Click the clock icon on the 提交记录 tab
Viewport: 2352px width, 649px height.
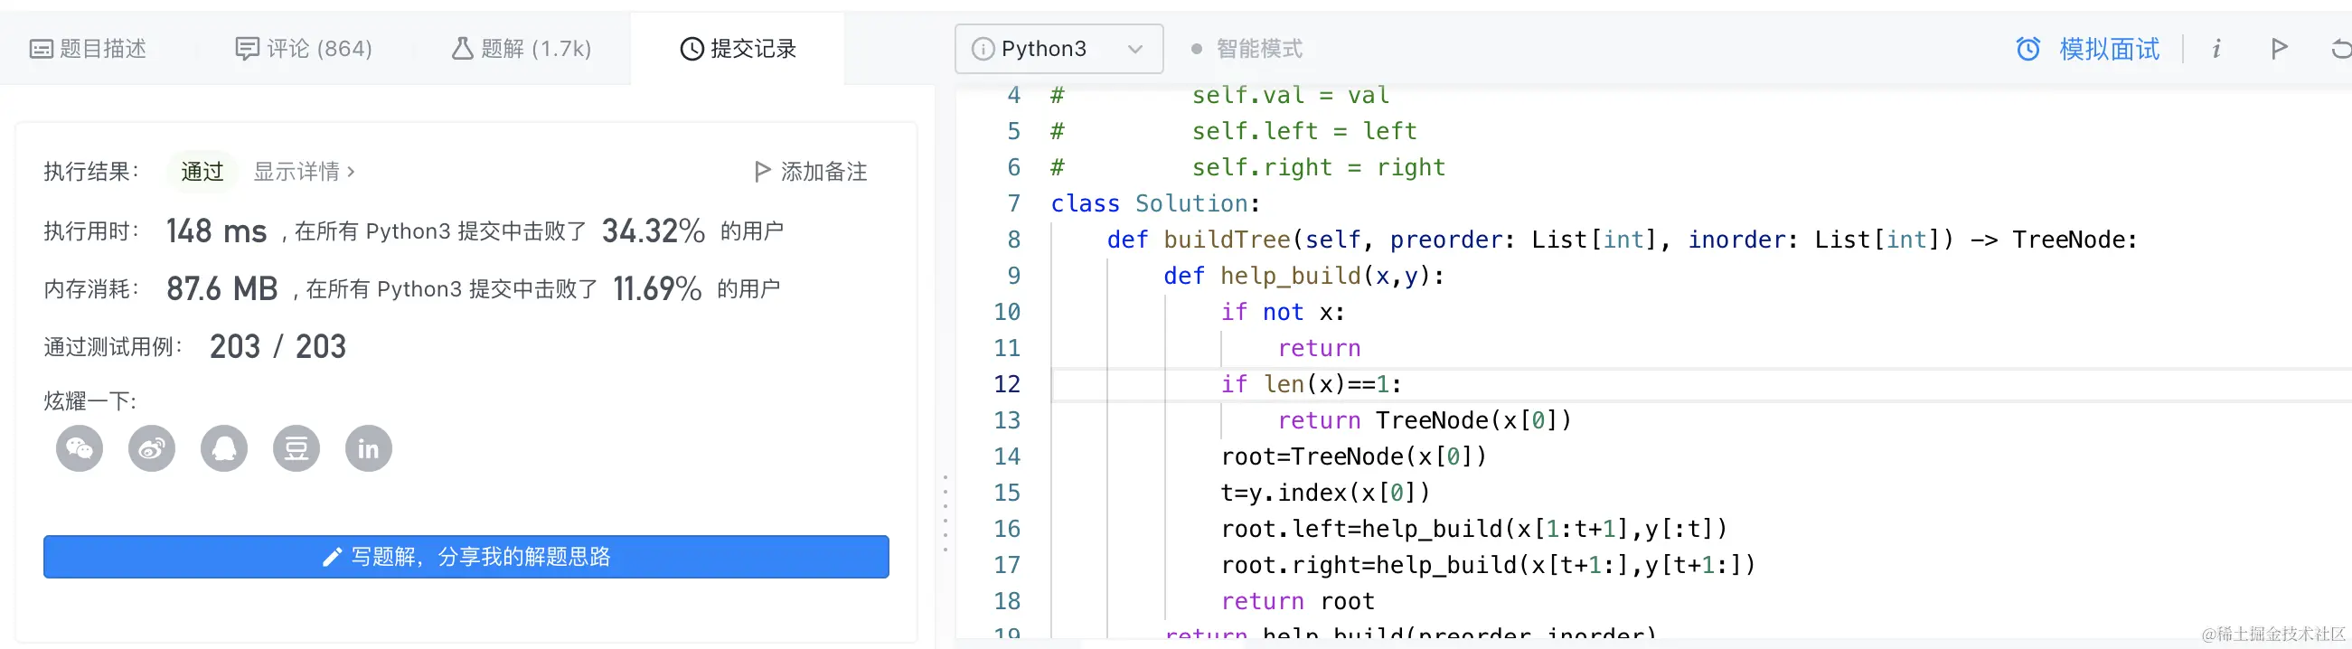click(x=692, y=49)
